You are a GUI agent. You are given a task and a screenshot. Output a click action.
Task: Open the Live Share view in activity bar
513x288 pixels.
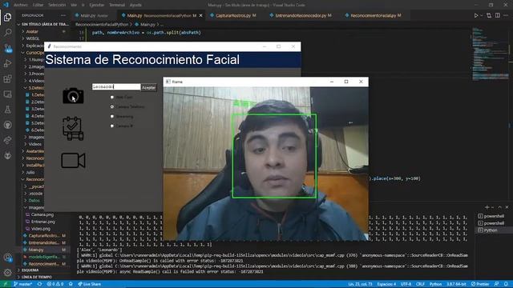click(x=7, y=141)
